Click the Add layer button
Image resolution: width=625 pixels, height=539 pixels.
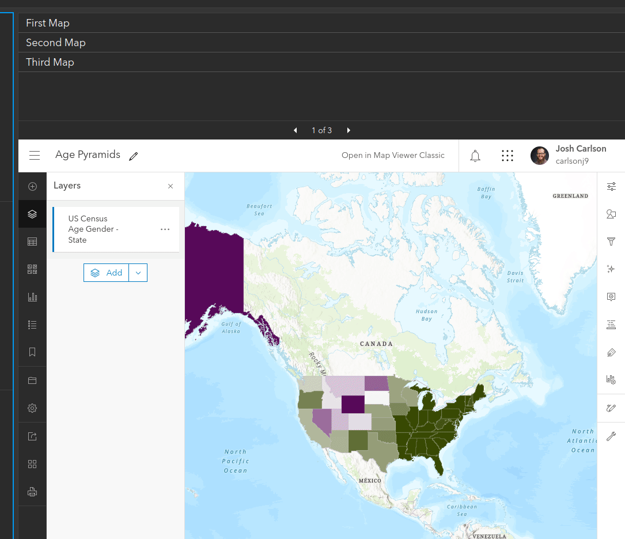pos(107,273)
